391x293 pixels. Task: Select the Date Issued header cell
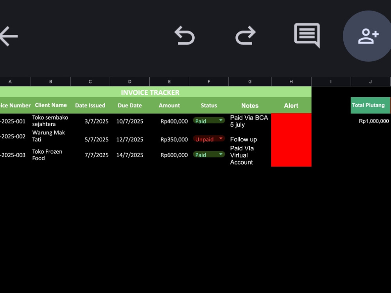coord(90,105)
